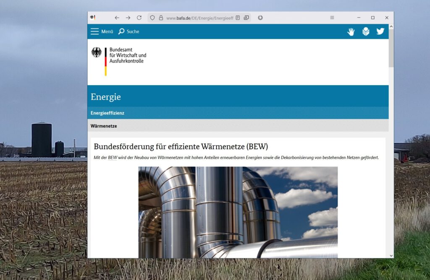
Task: Expand the Wärmenetze subsection
Action: tap(103, 126)
